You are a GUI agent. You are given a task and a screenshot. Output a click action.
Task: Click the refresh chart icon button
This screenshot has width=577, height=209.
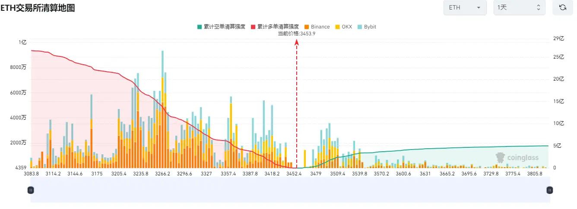[x=563, y=7]
